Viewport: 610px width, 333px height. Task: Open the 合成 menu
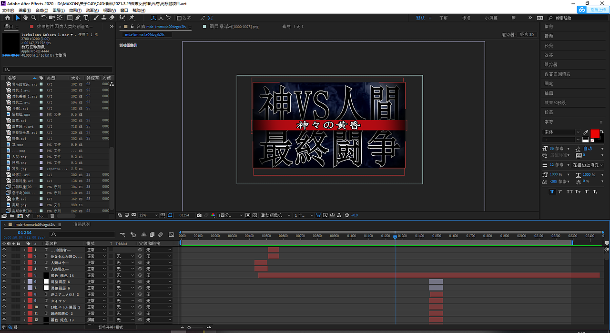(x=41, y=10)
